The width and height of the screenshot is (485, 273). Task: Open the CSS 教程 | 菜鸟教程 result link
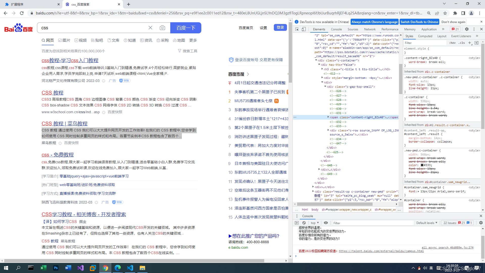pyautogui.click(x=64, y=124)
